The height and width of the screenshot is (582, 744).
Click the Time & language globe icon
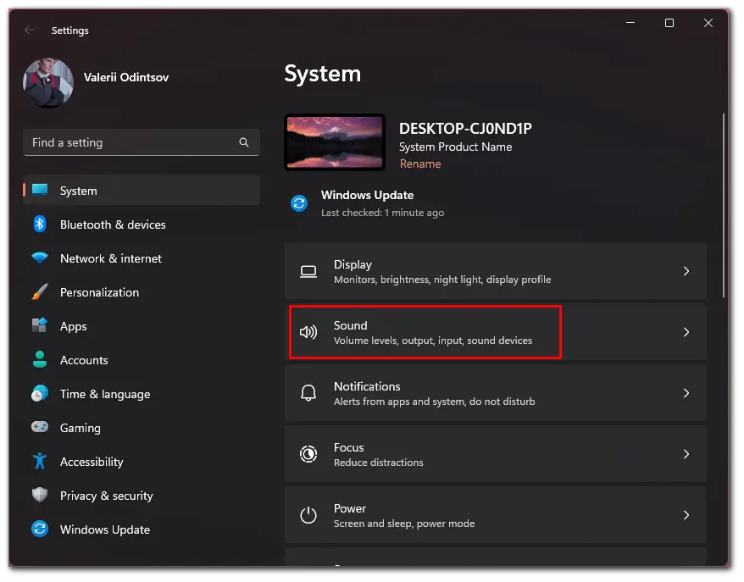point(40,394)
